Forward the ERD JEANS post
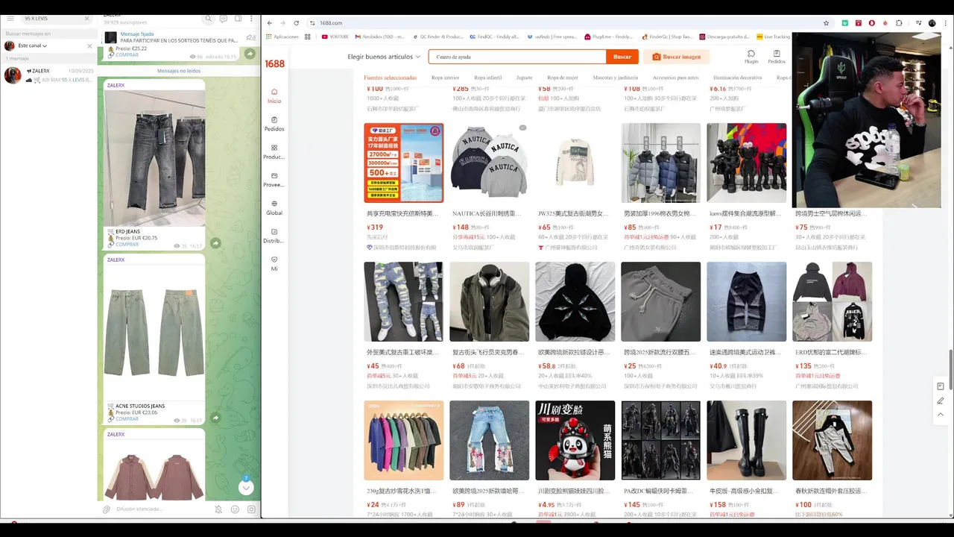954x537 pixels. [215, 243]
